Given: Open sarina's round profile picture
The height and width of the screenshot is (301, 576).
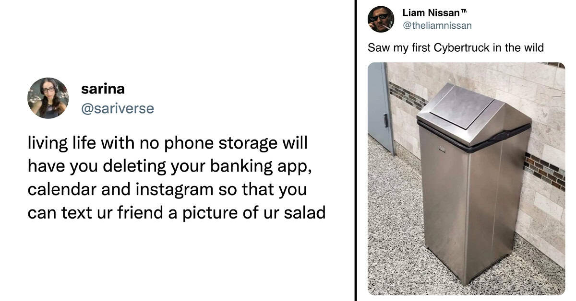Looking at the screenshot, I should click(x=48, y=98).
